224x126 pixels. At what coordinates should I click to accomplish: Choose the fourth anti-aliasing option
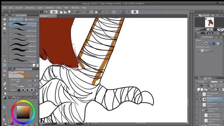(32, 90)
